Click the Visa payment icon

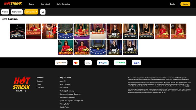[136, 63]
